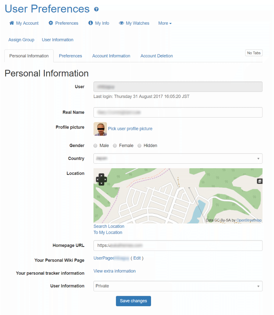Switch to the Account Information tab
Screen dimensions: 274x315
tap(111, 56)
